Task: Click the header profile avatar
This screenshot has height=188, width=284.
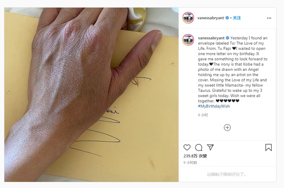Action: (188, 18)
